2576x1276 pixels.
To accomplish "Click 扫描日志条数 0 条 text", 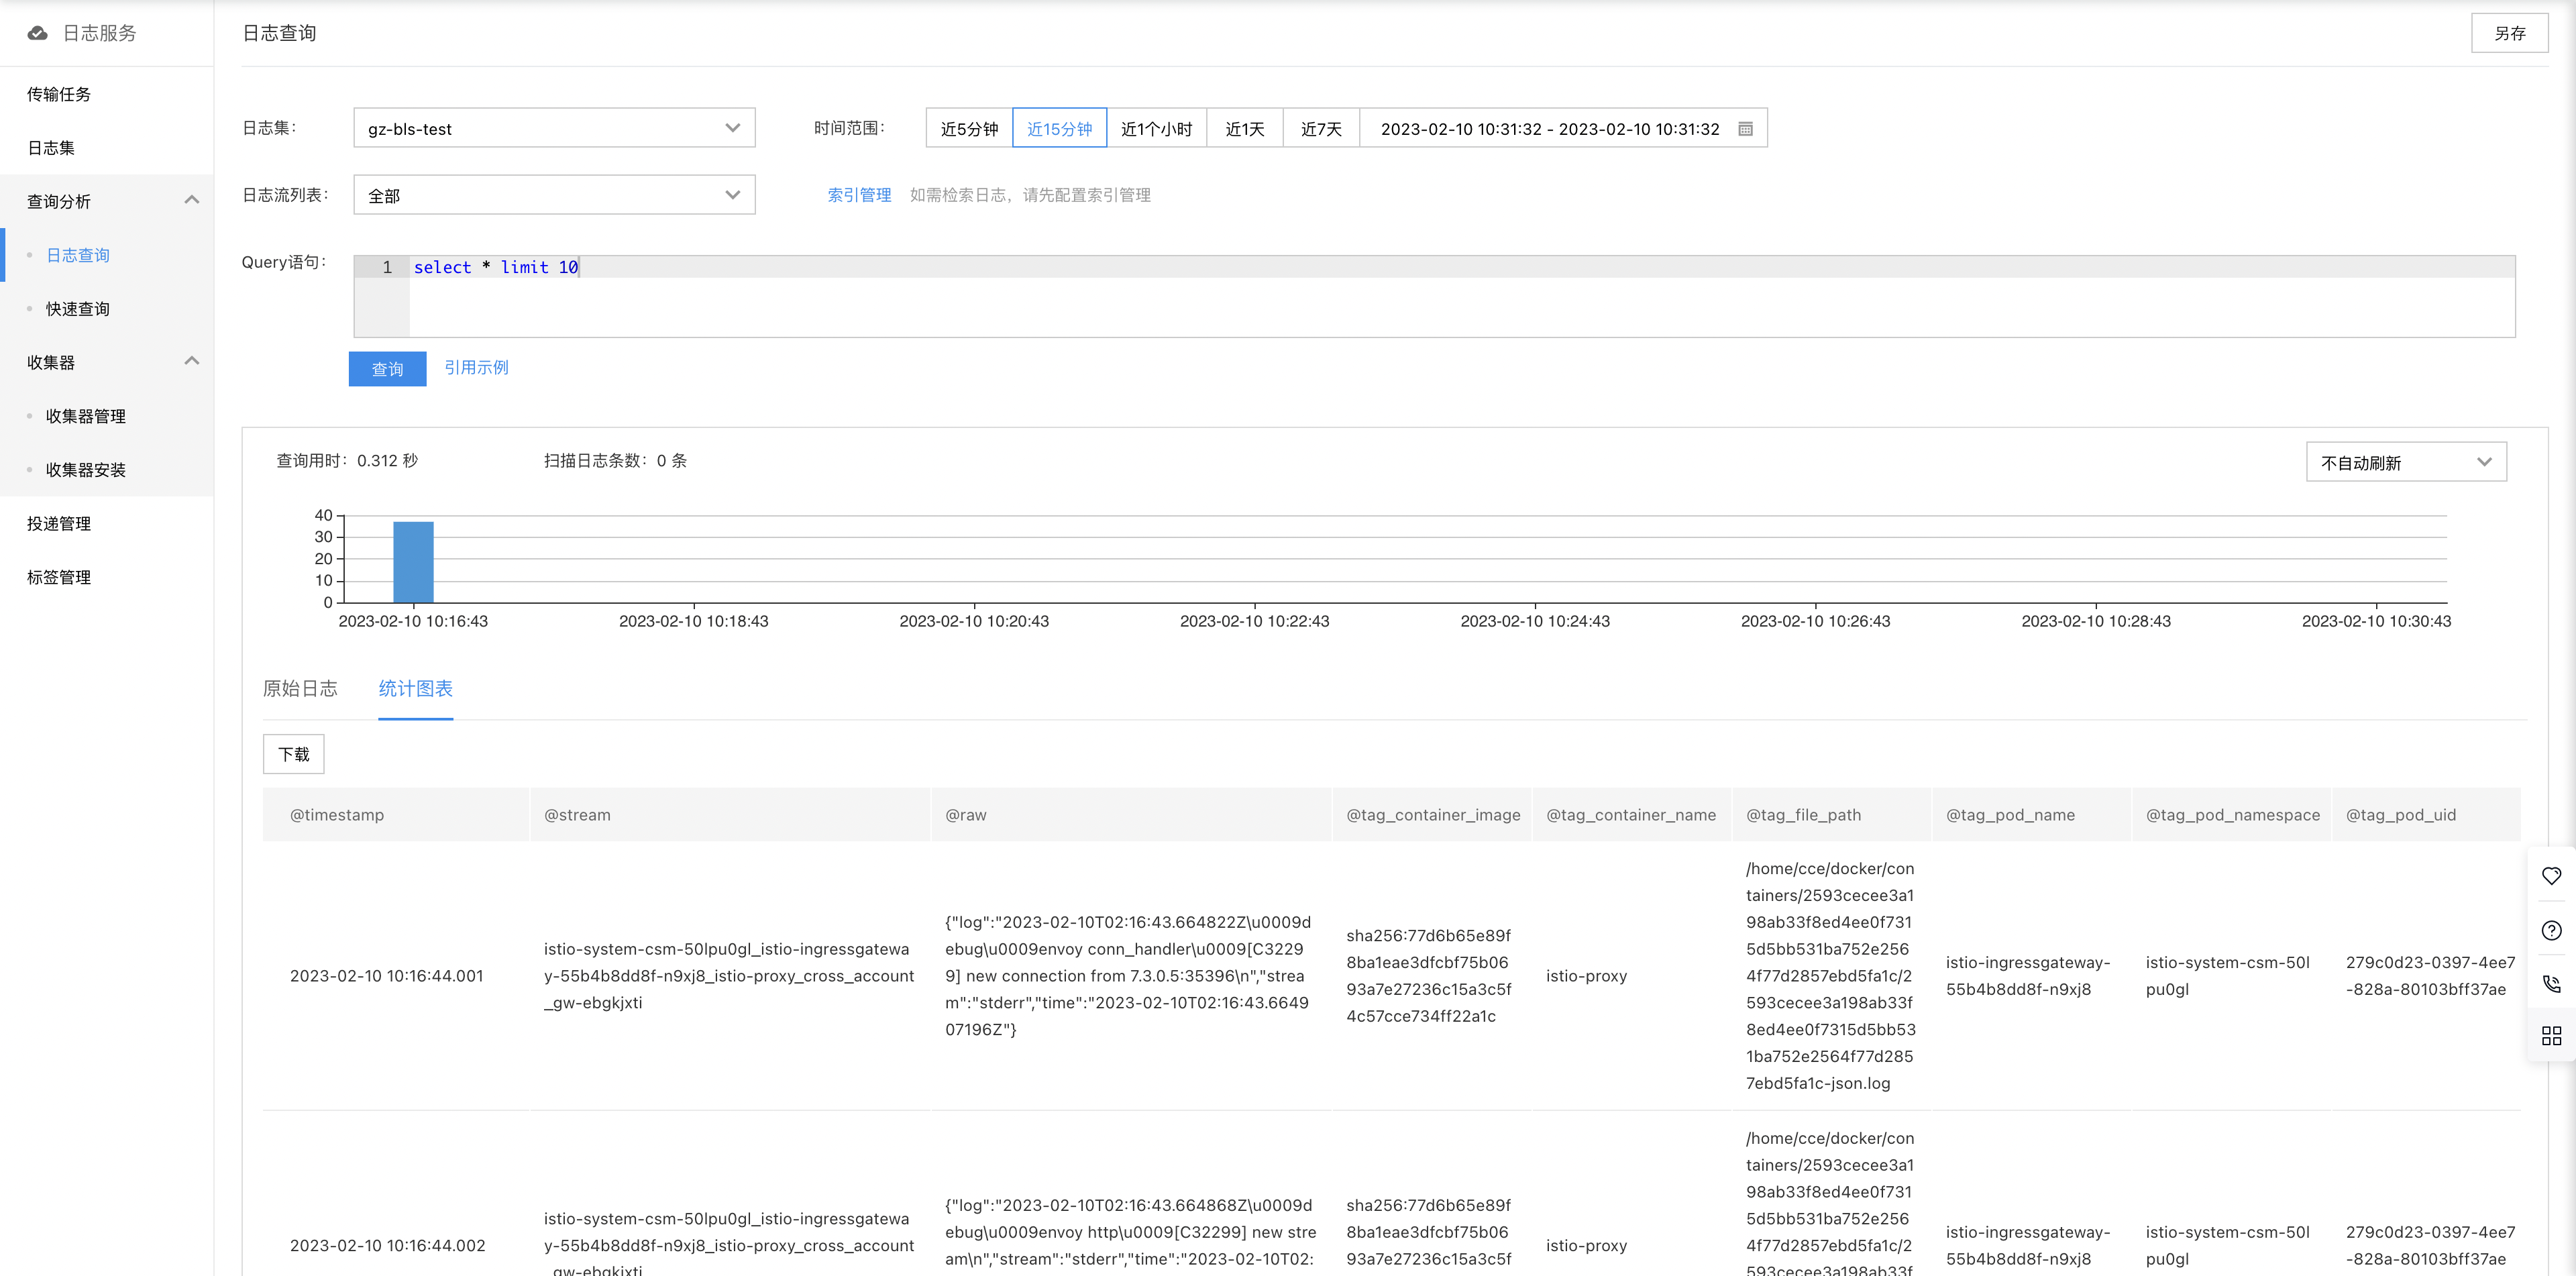I will [615, 461].
